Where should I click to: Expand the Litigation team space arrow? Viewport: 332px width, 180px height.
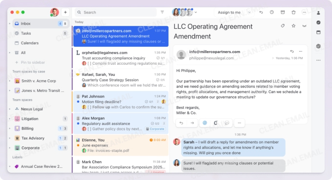click(x=10, y=119)
